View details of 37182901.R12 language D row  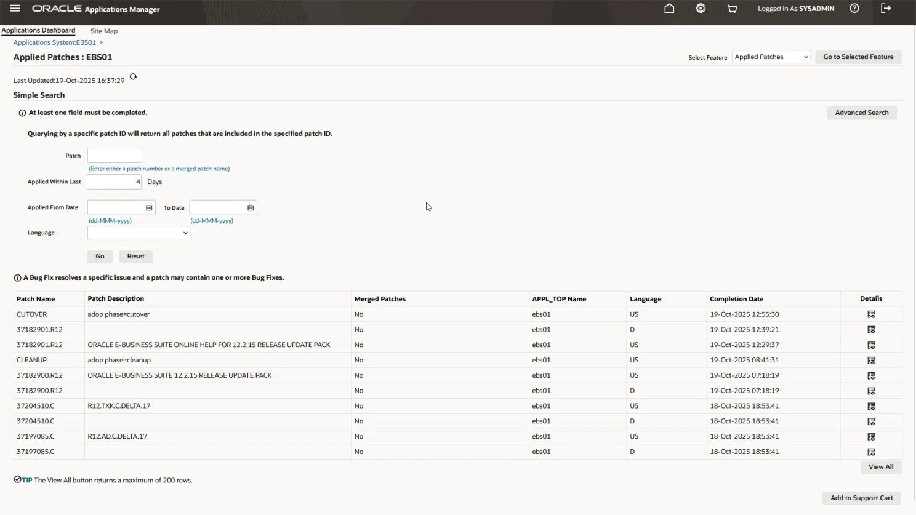pos(871,330)
